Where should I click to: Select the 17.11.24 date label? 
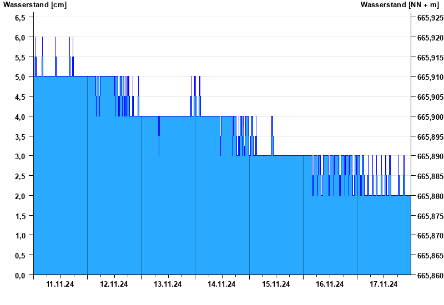[384, 284]
